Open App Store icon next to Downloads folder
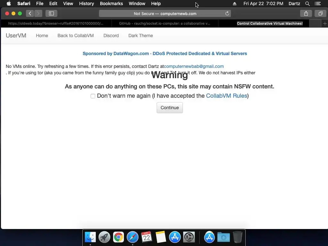Viewport: 328px width, 246px height. coord(209,237)
